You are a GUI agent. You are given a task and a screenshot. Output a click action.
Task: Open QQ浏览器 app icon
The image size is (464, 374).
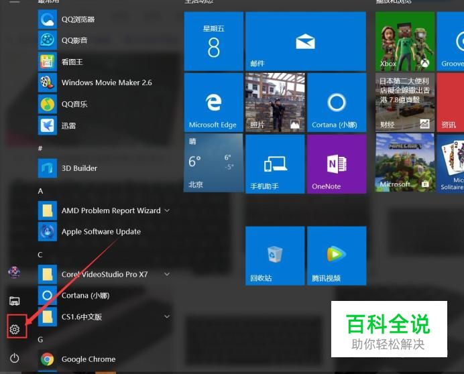[x=48, y=19]
